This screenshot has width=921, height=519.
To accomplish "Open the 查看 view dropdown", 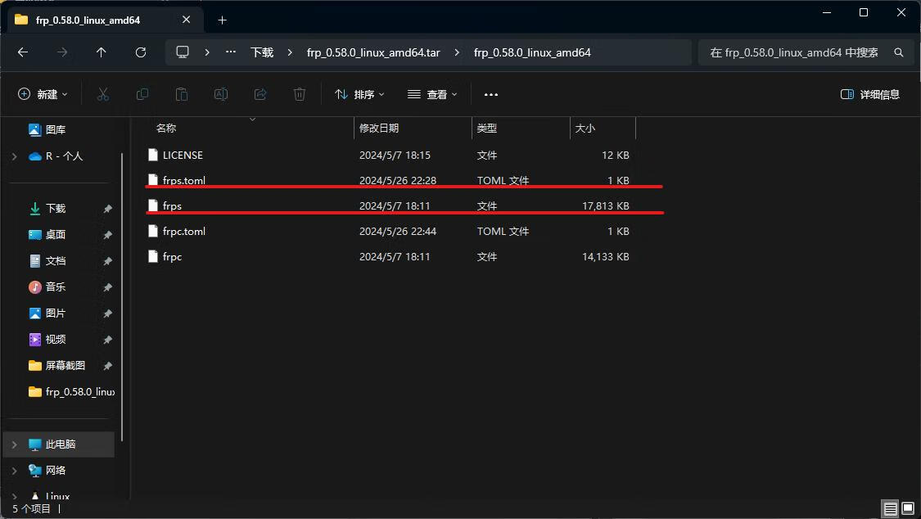I will coord(432,94).
